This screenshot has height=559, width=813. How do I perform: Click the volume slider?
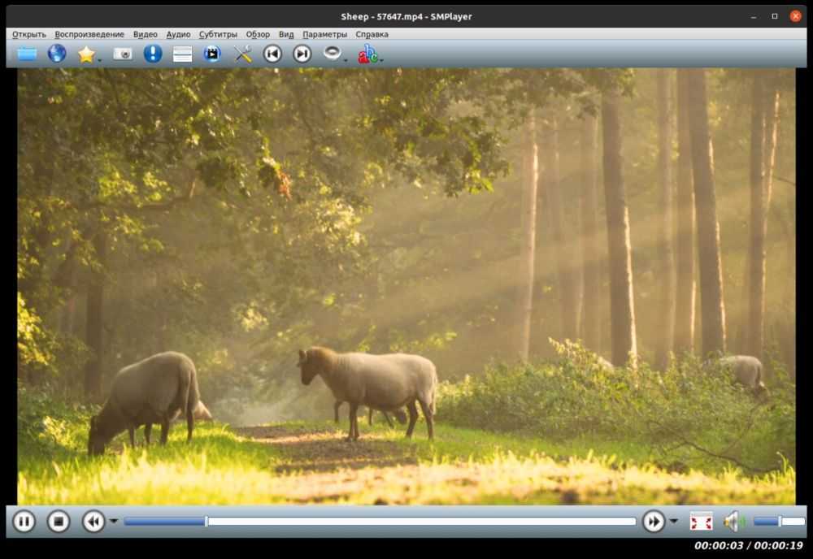click(x=779, y=522)
